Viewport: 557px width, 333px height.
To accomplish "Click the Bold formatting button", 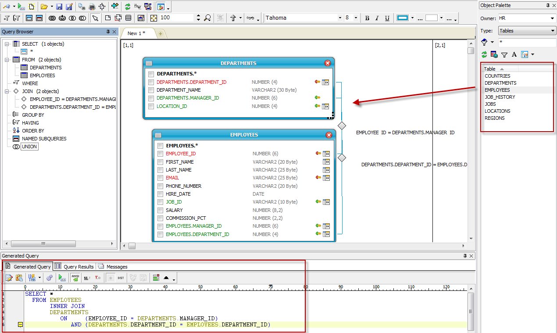I will point(367,18).
